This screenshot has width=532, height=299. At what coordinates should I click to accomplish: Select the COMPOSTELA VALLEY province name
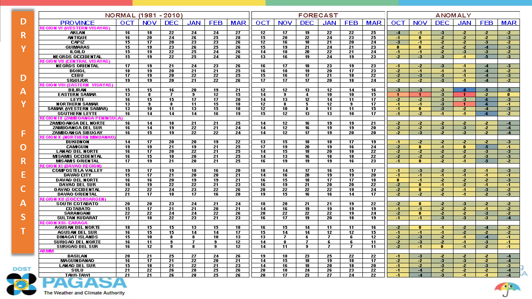(x=77, y=170)
